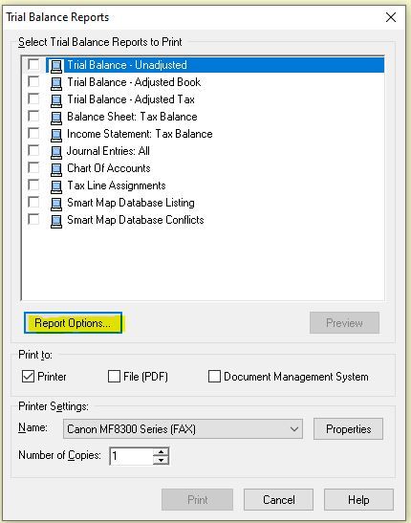Viewport: 411px width, 523px height.
Task: Open the printer Name dropdown
Action: pyautogui.click(x=183, y=429)
